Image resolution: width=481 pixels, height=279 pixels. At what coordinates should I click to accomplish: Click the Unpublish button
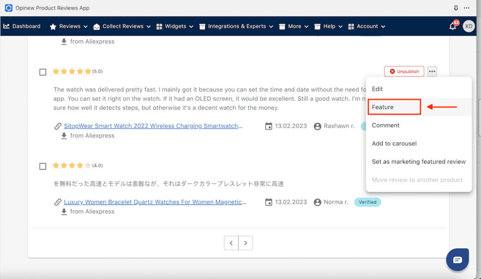point(404,71)
